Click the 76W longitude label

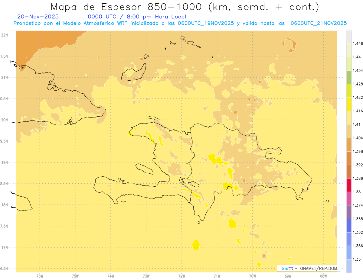(40, 276)
